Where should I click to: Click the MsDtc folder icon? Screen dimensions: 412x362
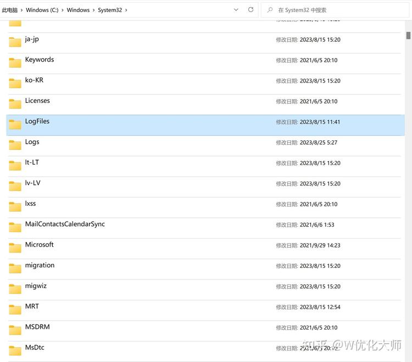[x=15, y=350]
